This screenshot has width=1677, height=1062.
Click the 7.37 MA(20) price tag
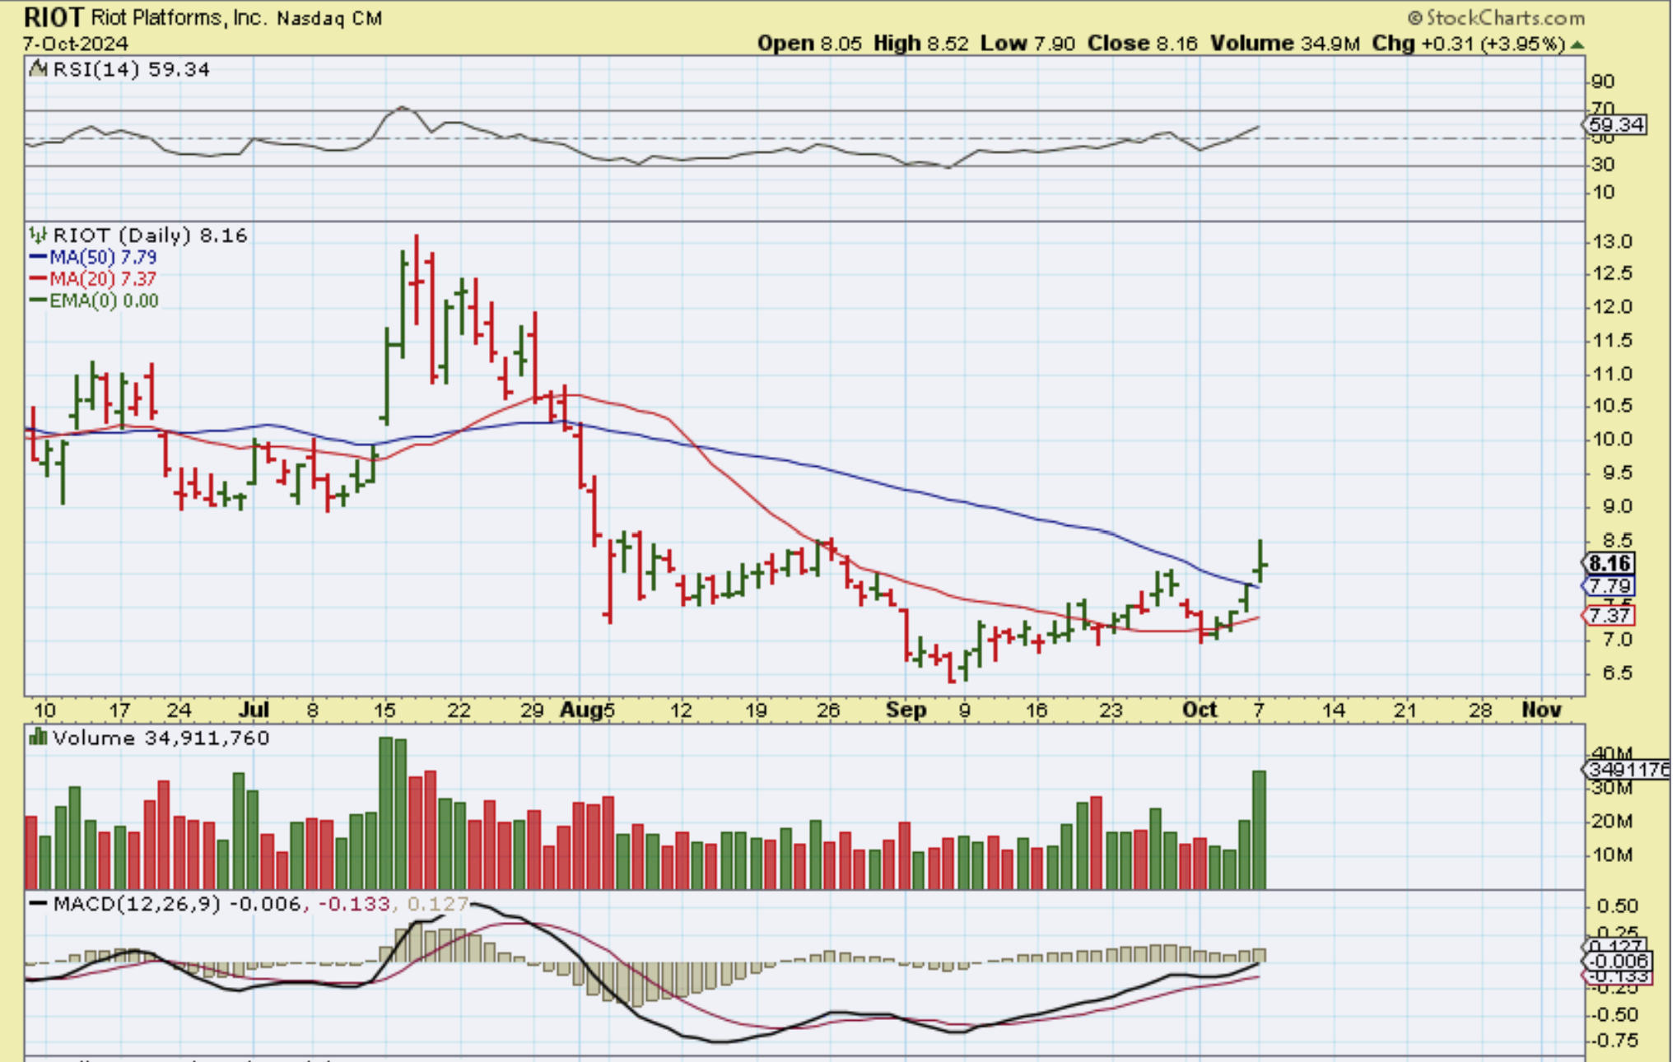coord(1609,616)
